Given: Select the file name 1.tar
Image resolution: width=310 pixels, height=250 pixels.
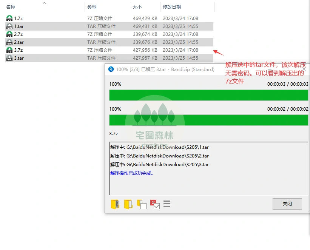Looking at the screenshot, I should [x=19, y=26].
